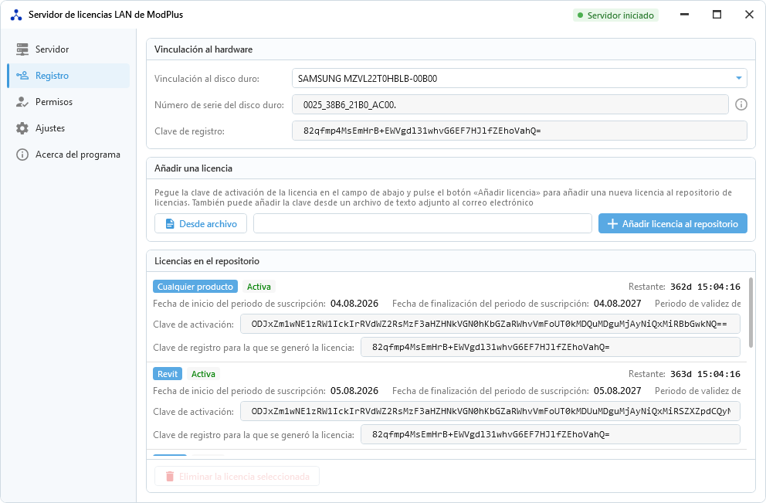Screen dimensions: 766x503
Task: Click registration key field under Cualquier producto license
Action: (550, 348)
